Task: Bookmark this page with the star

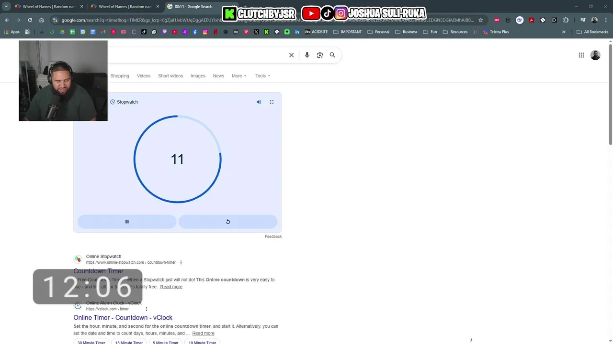Action: (x=481, y=20)
